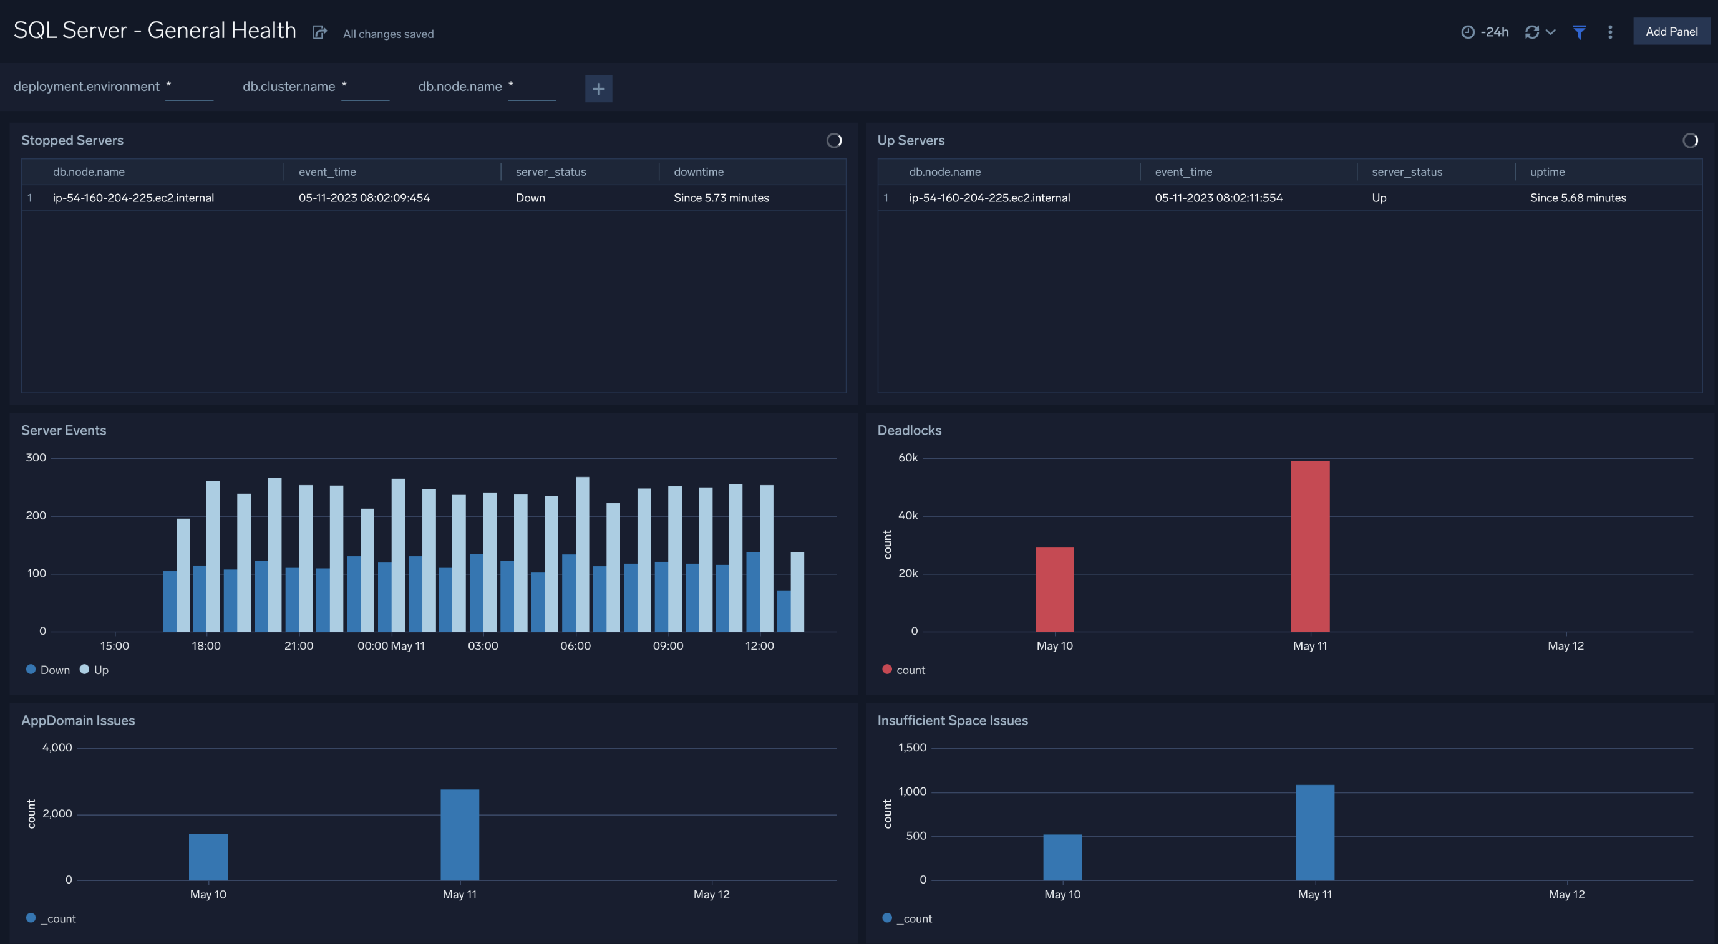This screenshot has width=1718, height=944.
Task: Toggle _count legend in AppDomain Issues
Action: (x=51, y=918)
